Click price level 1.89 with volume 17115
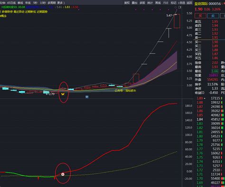225x187 pixels. [209, 98]
